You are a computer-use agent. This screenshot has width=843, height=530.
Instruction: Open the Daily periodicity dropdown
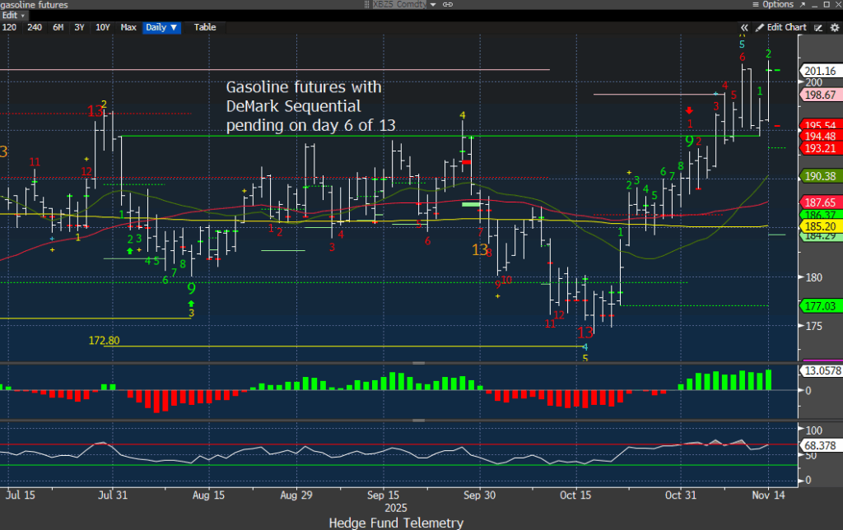pyautogui.click(x=159, y=27)
